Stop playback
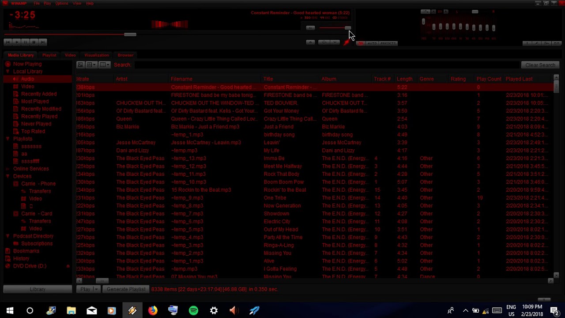The width and height of the screenshot is (565, 318). click(34, 42)
